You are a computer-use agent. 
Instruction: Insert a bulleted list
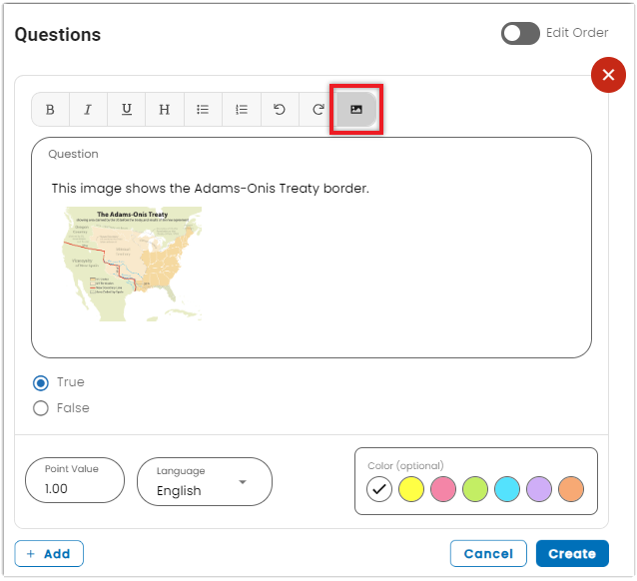coord(203,110)
